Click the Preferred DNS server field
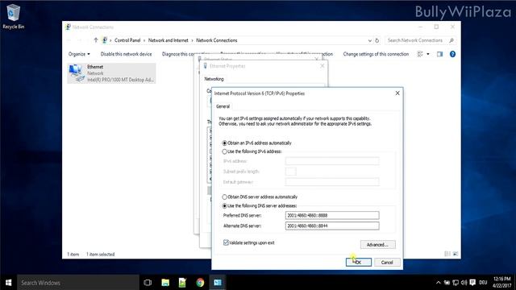516x290 pixels. [332, 215]
